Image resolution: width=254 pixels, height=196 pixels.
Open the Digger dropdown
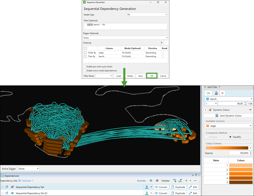coord(125,38)
